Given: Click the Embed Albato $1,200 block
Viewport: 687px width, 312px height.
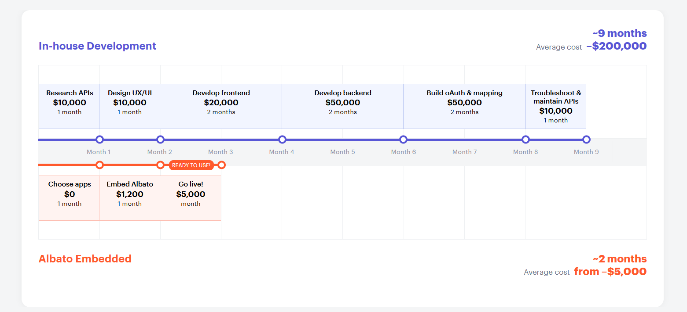Looking at the screenshot, I should tap(130, 198).
